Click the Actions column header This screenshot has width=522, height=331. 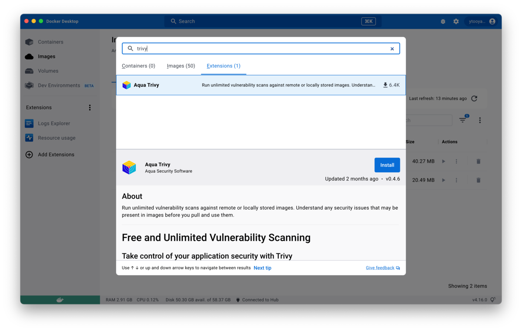tap(450, 142)
